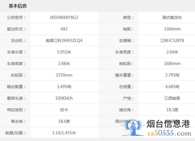The image size is (195, 141).
Task: Click the vehicle weight value 2.795吨
Action: click(172, 75)
